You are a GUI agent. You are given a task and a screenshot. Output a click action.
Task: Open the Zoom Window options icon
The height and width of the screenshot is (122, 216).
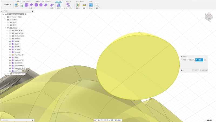pos(107,120)
